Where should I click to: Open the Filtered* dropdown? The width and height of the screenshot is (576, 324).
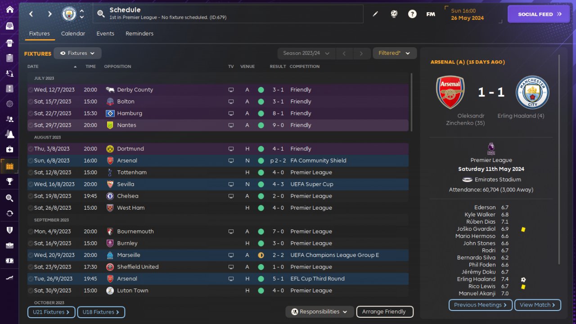(394, 53)
